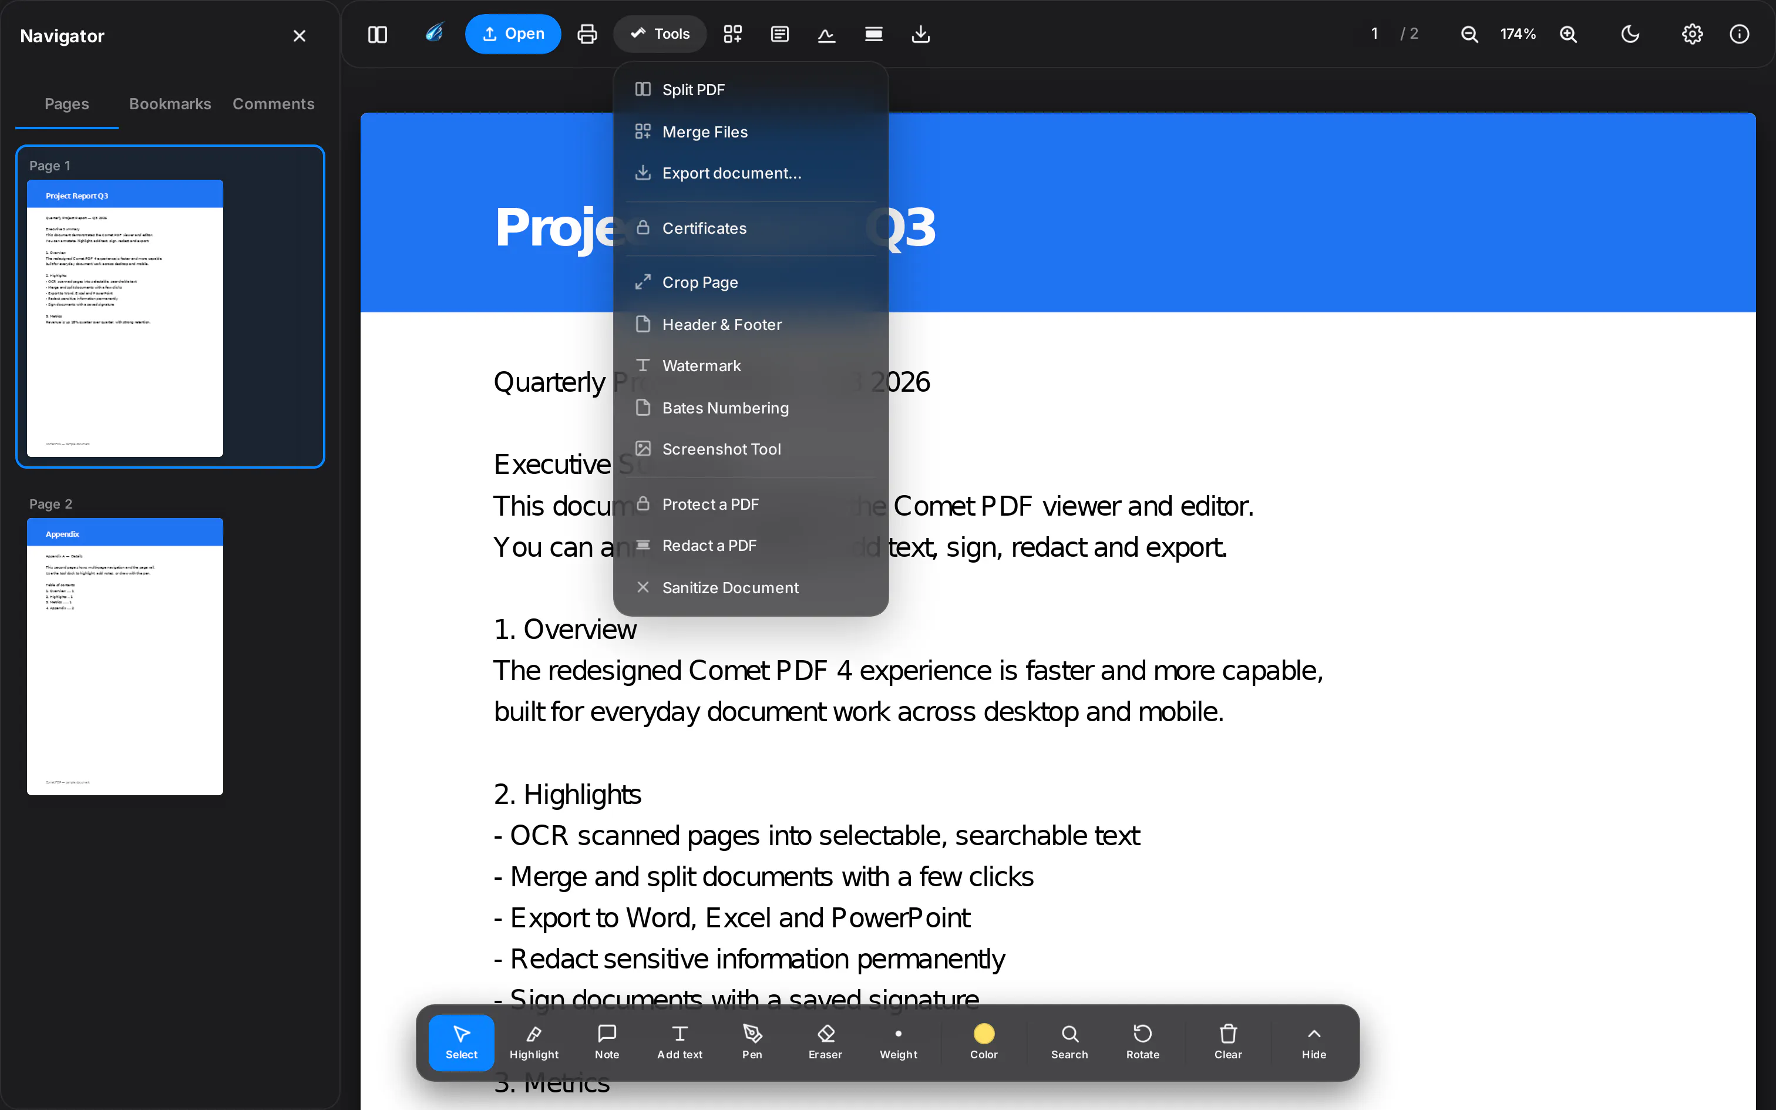Viewport: 1776px width, 1110px height.
Task: Click the 'OCR scanned pages' bullet line
Action: [x=817, y=835]
